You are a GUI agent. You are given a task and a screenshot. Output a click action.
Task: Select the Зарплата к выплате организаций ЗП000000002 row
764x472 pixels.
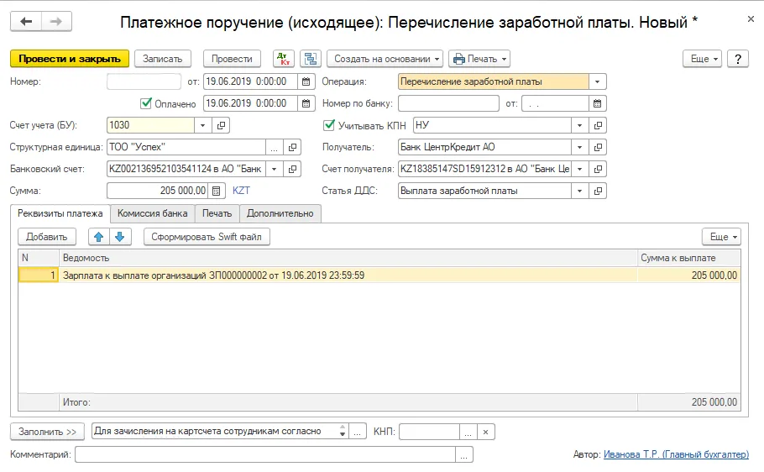coord(379,275)
